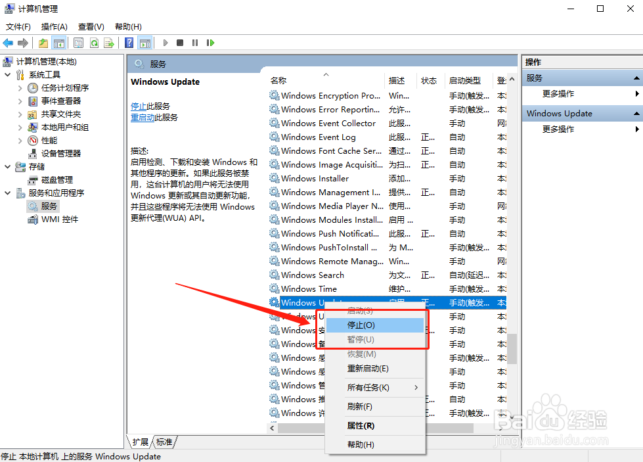Image resolution: width=643 pixels, height=462 pixels.
Task: Switch to the 扩展 tab
Action: [x=141, y=442]
